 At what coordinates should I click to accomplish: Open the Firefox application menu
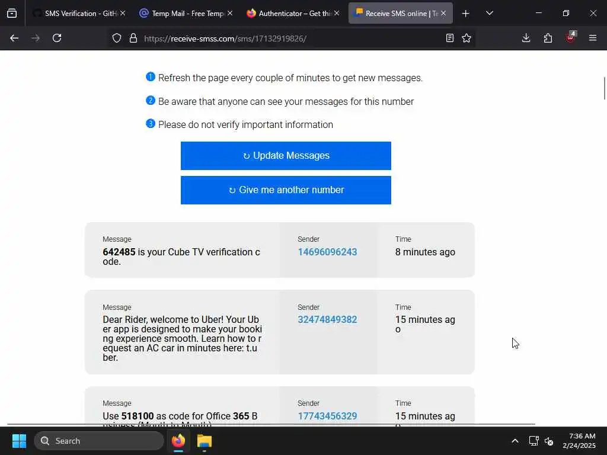pos(593,39)
